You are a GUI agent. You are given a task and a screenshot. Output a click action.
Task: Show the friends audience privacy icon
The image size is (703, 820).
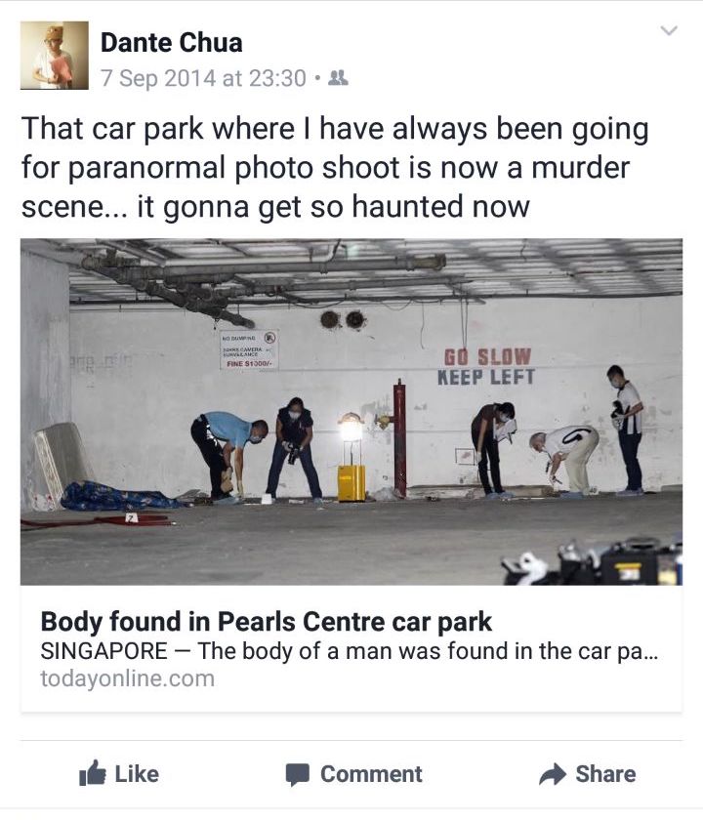point(338,78)
